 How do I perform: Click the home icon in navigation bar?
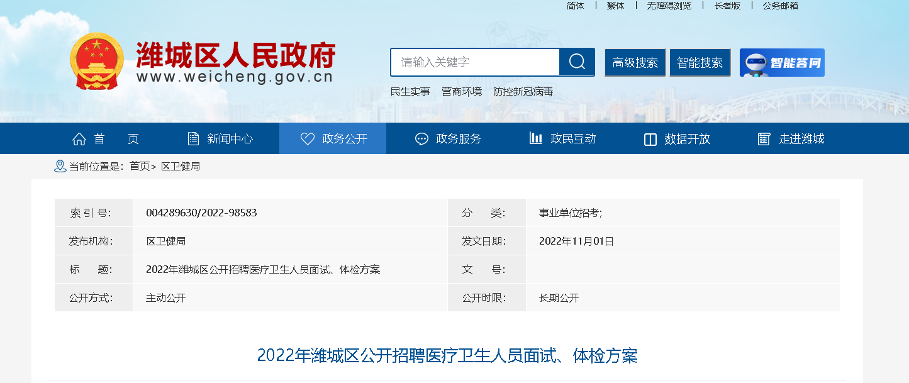point(79,139)
